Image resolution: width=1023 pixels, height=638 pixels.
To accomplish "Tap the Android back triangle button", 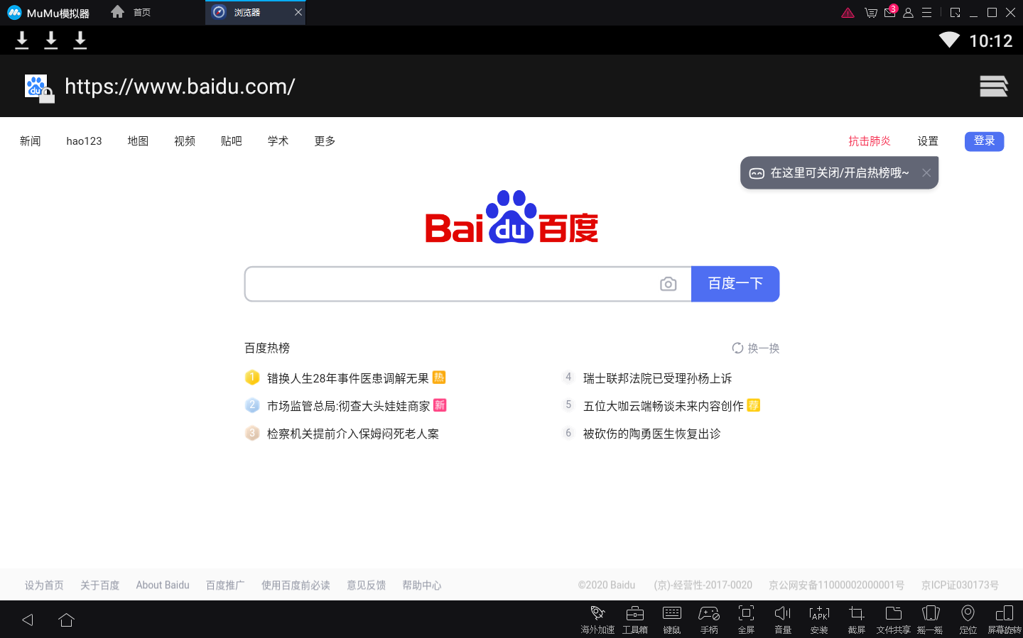I will [x=28, y=620].
